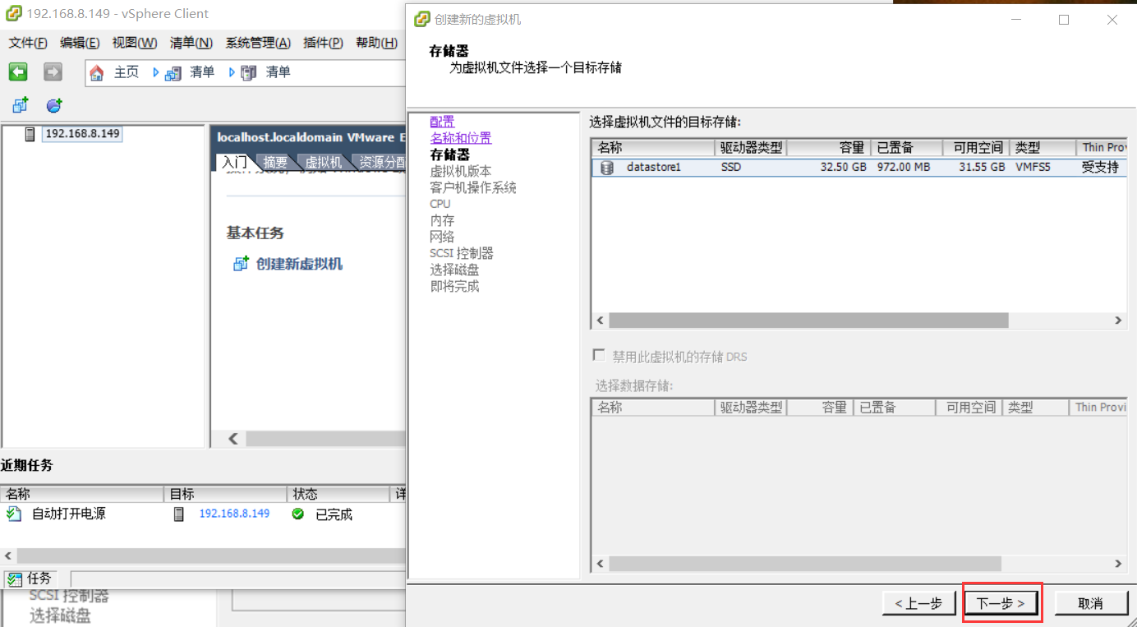The image size is (1137, 627).
Task: Go to 名称和位置 wizard step link
Action: [461, 138]
